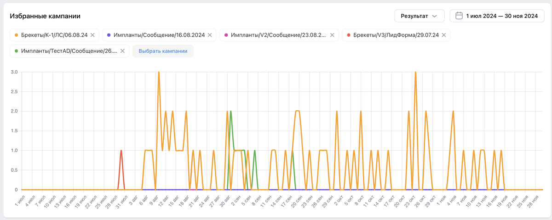Click the orange peak at 9 авг
This screenshot has width=552, height=220.
pos(159,72)
